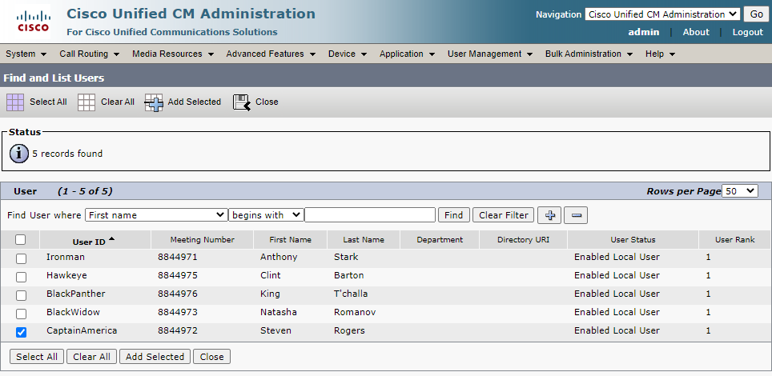
Task: Click the bottom Close button
Action: coord(211,357)
